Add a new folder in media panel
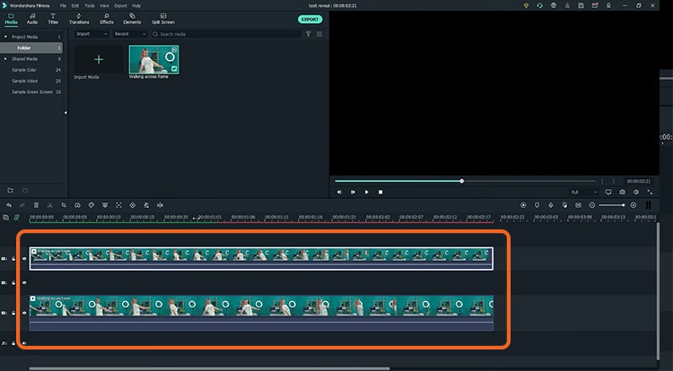 (10, 190)
